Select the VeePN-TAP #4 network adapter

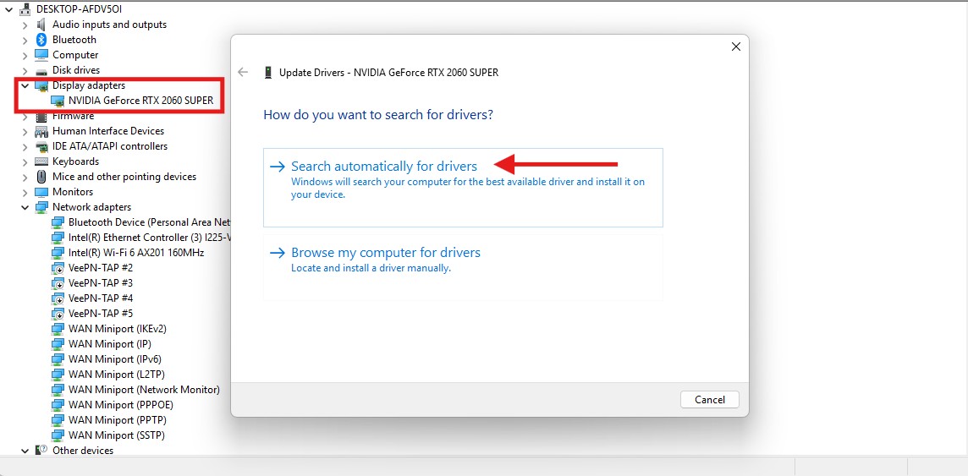pos(101,298)
